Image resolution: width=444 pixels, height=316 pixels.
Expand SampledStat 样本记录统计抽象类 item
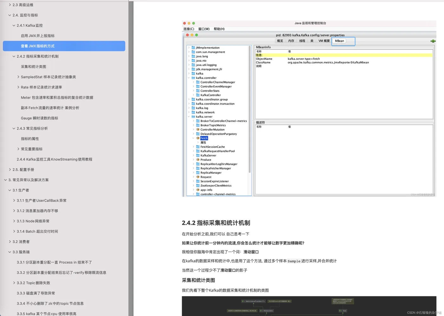point(18,77)
